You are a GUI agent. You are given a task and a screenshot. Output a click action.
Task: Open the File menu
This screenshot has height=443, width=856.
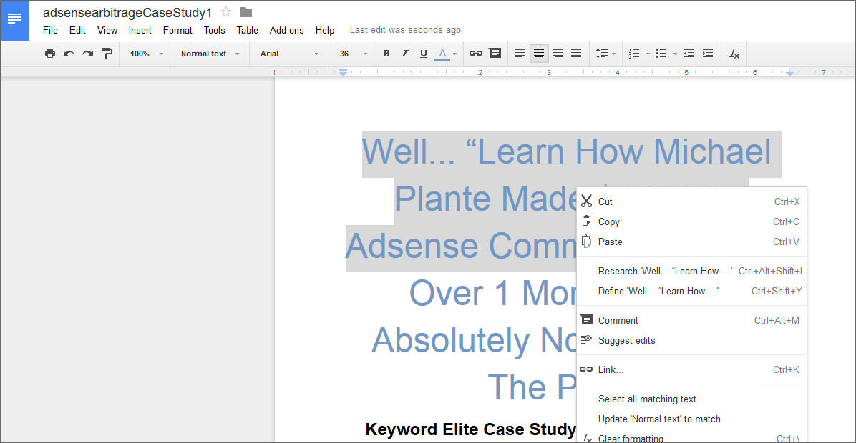coord(50,30)
